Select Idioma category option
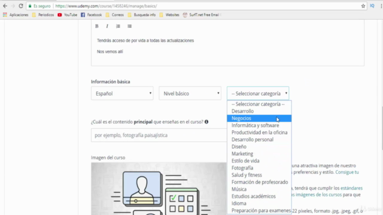 [259, 203]
